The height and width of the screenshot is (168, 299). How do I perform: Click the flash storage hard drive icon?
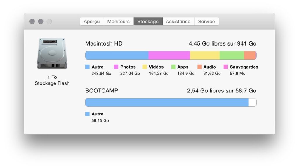point(52,54)
